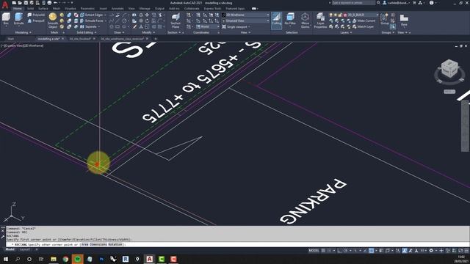
Task: Open File Explorer from the taskbar
Action: coord(54,259)
